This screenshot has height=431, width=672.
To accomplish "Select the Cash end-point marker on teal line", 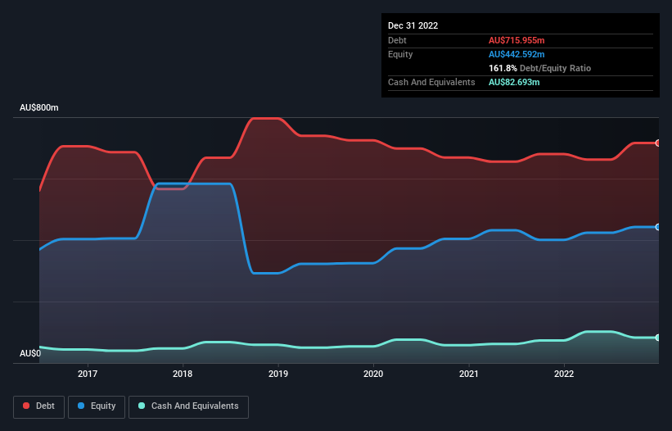I will (658, 338).
